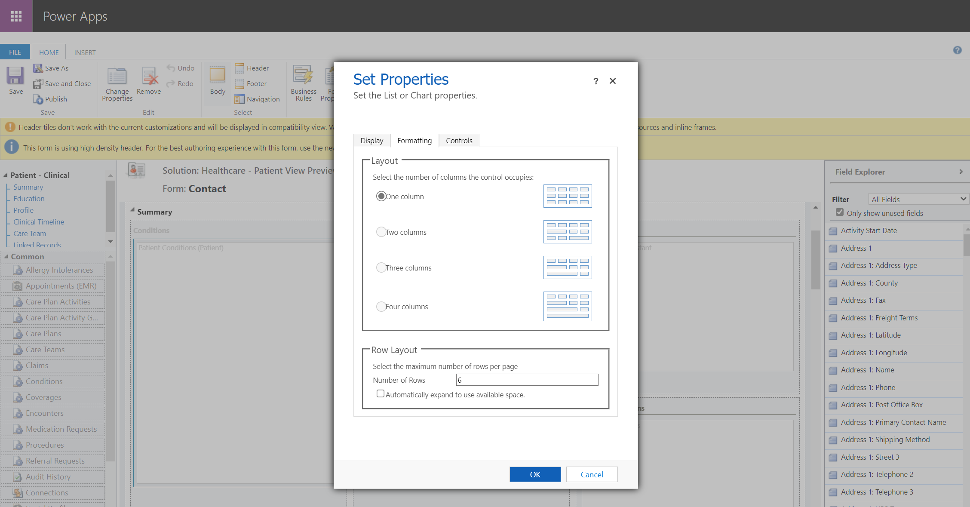Open the INSERT ribbon tab
The width and height of the screenshot is (970, 507).
click(x=85, y=52)
